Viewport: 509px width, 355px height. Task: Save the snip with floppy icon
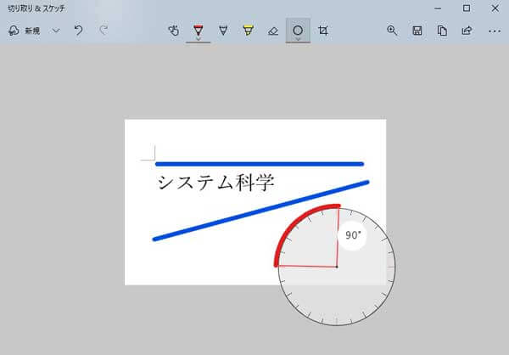click(x=417, y=31)
